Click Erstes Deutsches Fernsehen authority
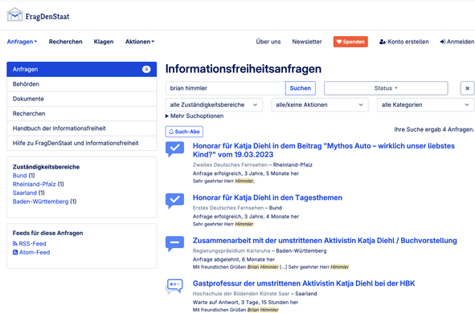 tap(228, 208)
